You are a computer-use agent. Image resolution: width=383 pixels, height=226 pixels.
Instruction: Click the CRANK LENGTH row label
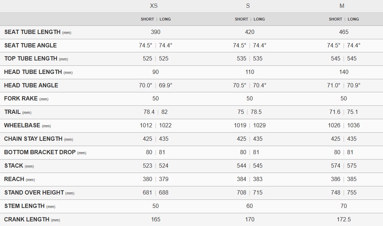click(x=27, y=220)
